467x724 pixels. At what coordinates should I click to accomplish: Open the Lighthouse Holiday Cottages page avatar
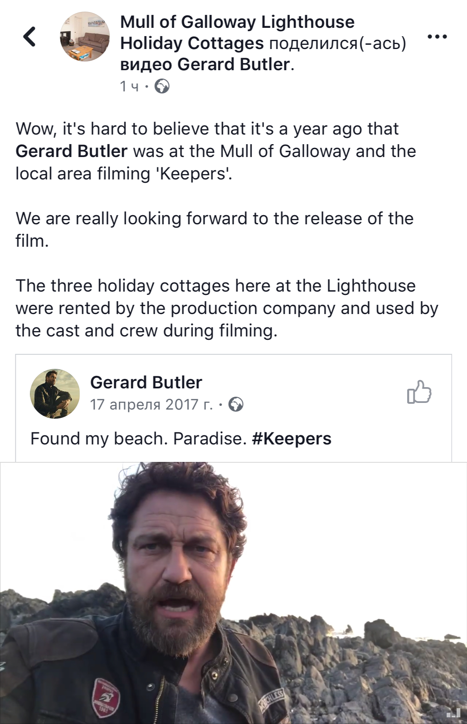tap(85, 37)
